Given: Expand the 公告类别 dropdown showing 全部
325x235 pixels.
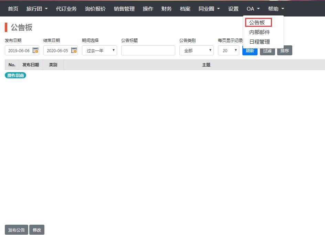Looking at the screenshot, I should 197,51.
